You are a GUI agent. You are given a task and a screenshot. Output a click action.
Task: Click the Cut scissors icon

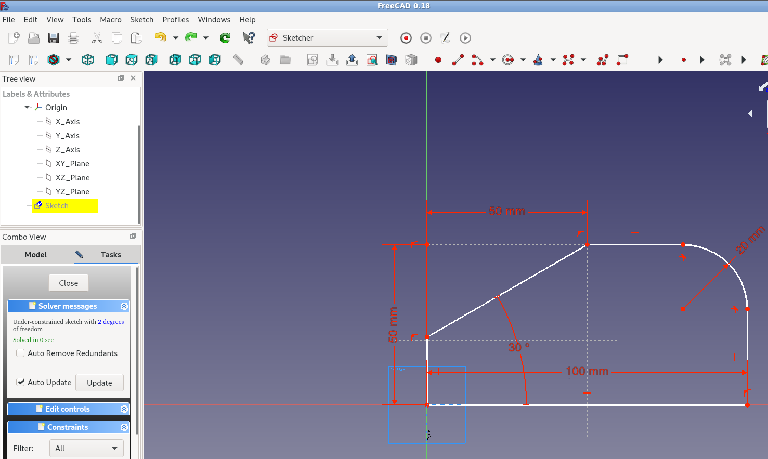(x=97, y=38)
